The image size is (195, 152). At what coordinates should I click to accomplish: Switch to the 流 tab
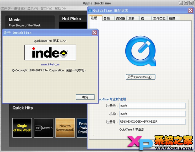(x=145, y=19)
